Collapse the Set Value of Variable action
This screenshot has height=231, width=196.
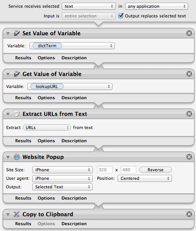coord(8,33)
